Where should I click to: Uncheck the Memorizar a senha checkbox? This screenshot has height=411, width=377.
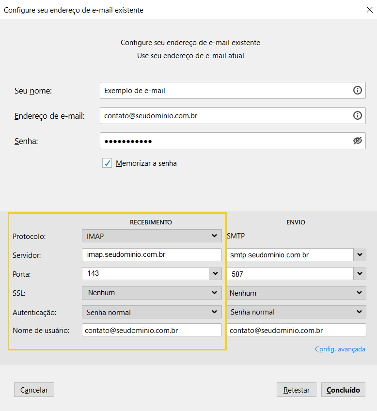click(107, 163)
